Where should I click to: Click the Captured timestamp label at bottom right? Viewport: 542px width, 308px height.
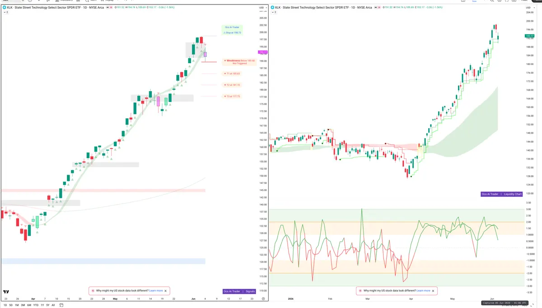tap(504, 303)
